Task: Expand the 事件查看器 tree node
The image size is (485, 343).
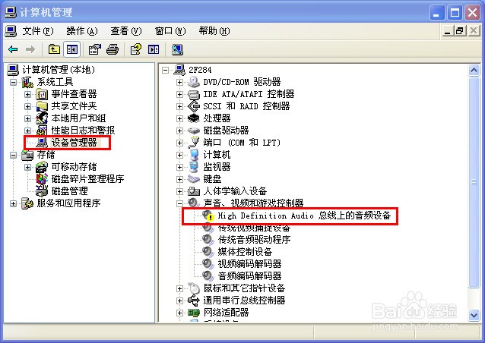Action: [27, 94]
